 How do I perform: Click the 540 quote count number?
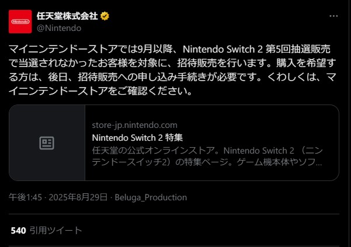18,231
